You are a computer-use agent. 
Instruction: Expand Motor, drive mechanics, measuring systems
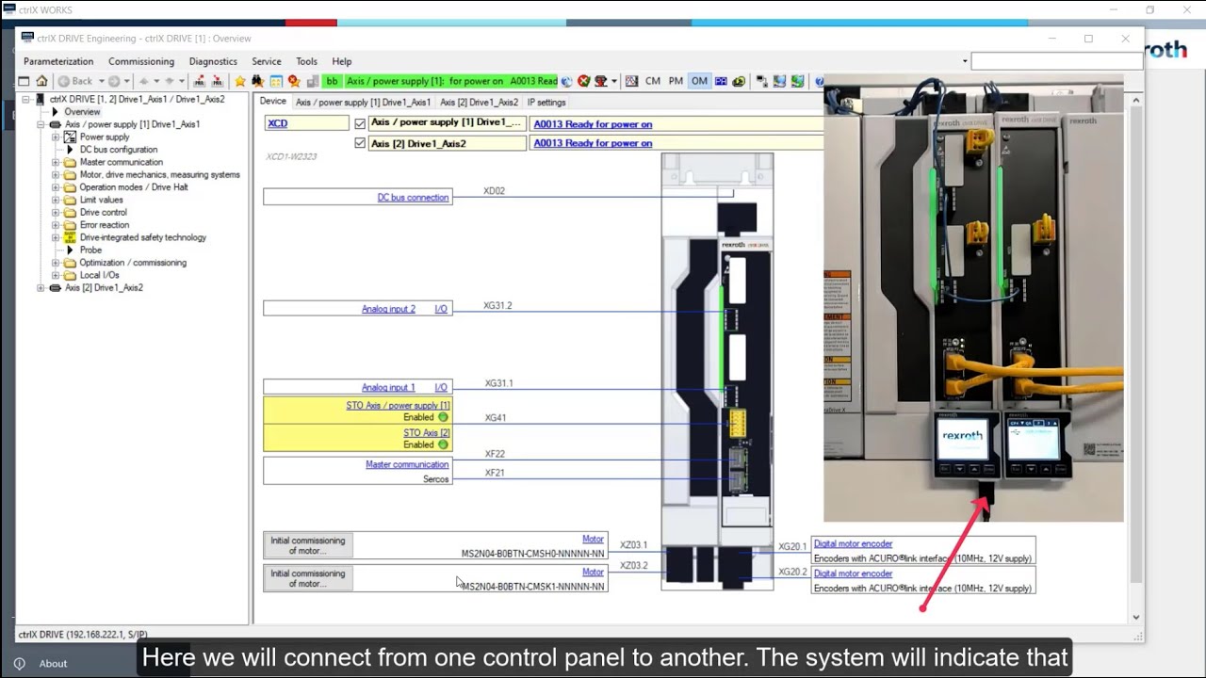click(x=55, y=174)
